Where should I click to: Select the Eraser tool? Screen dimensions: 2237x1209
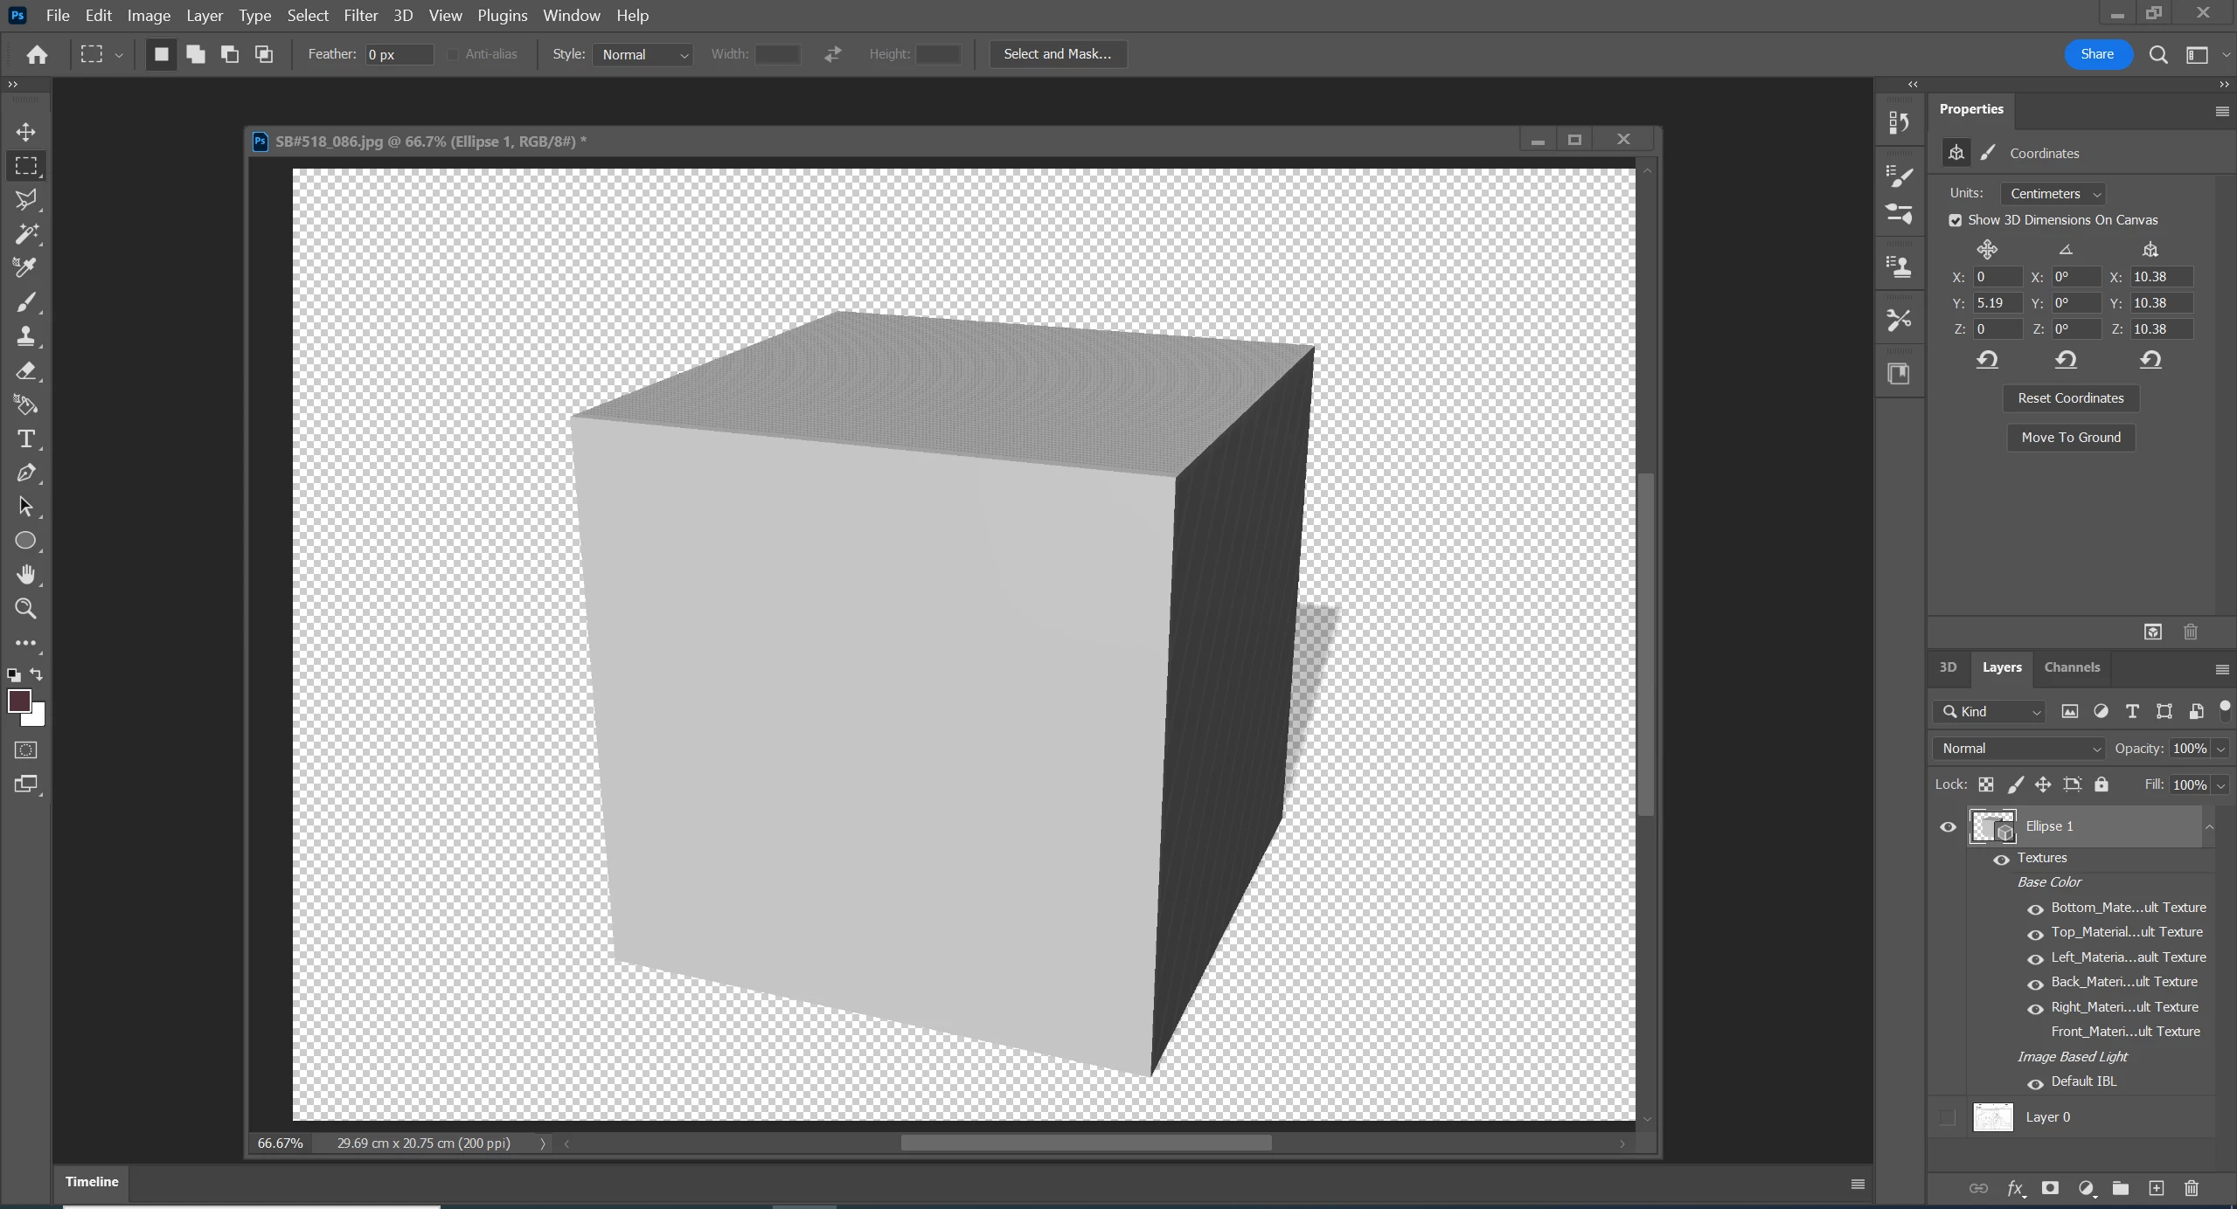click(25, 370)
